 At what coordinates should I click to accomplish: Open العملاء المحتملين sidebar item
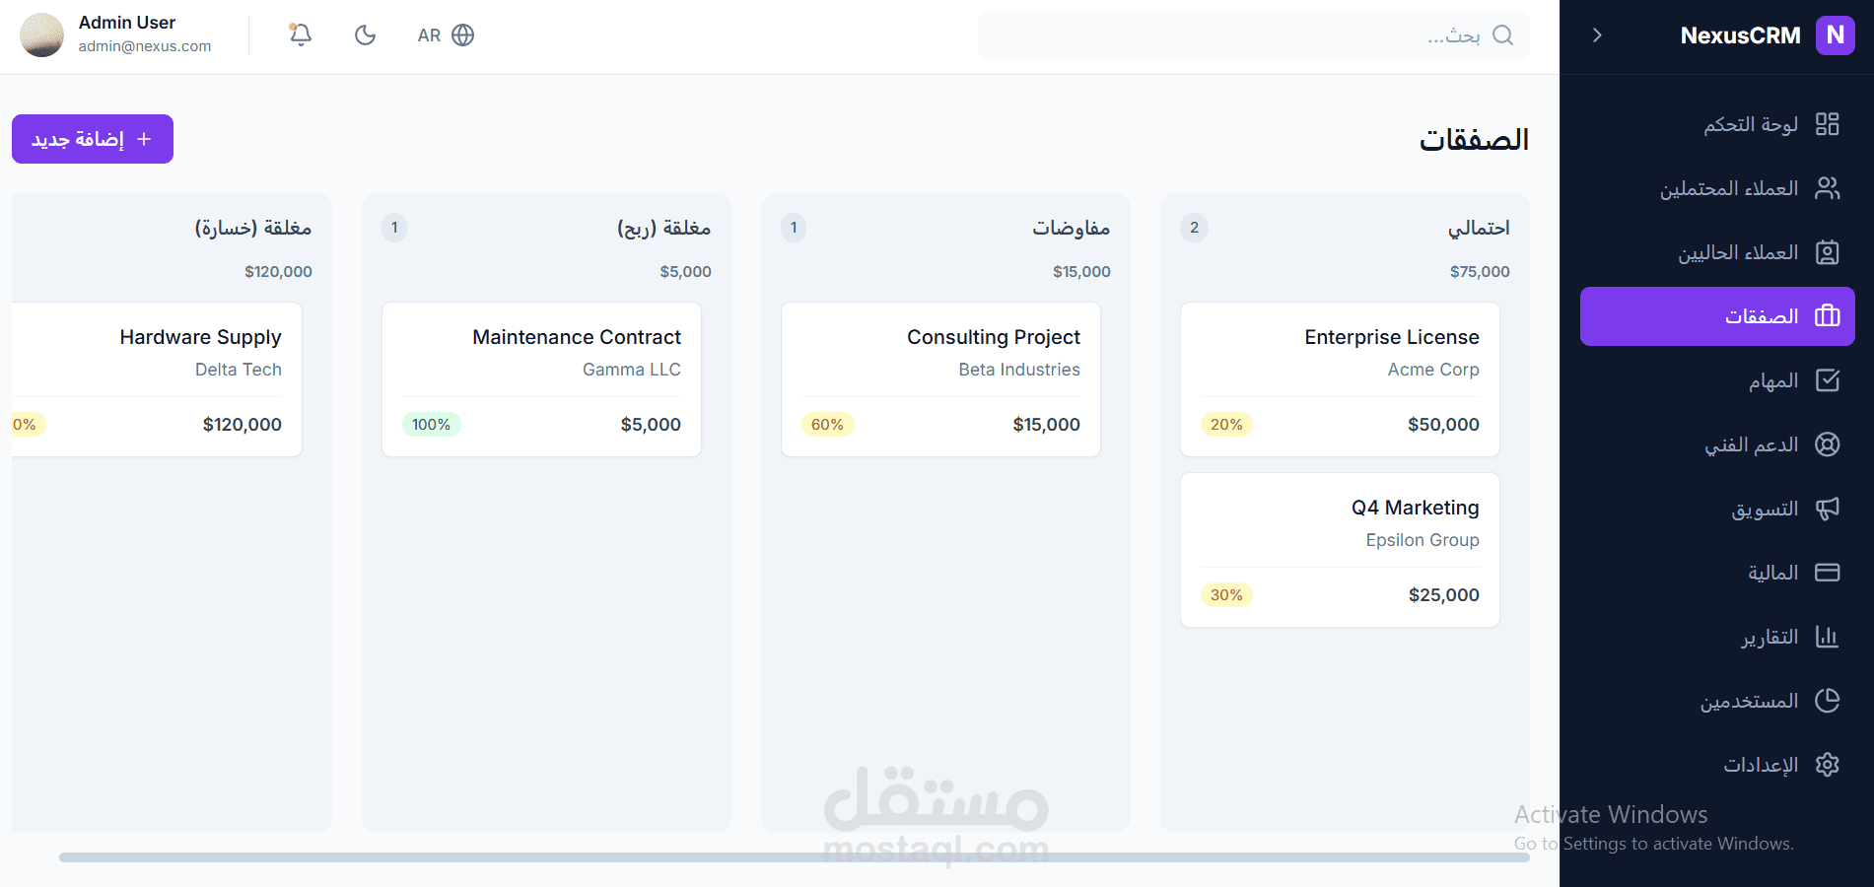pos(1729,188)
